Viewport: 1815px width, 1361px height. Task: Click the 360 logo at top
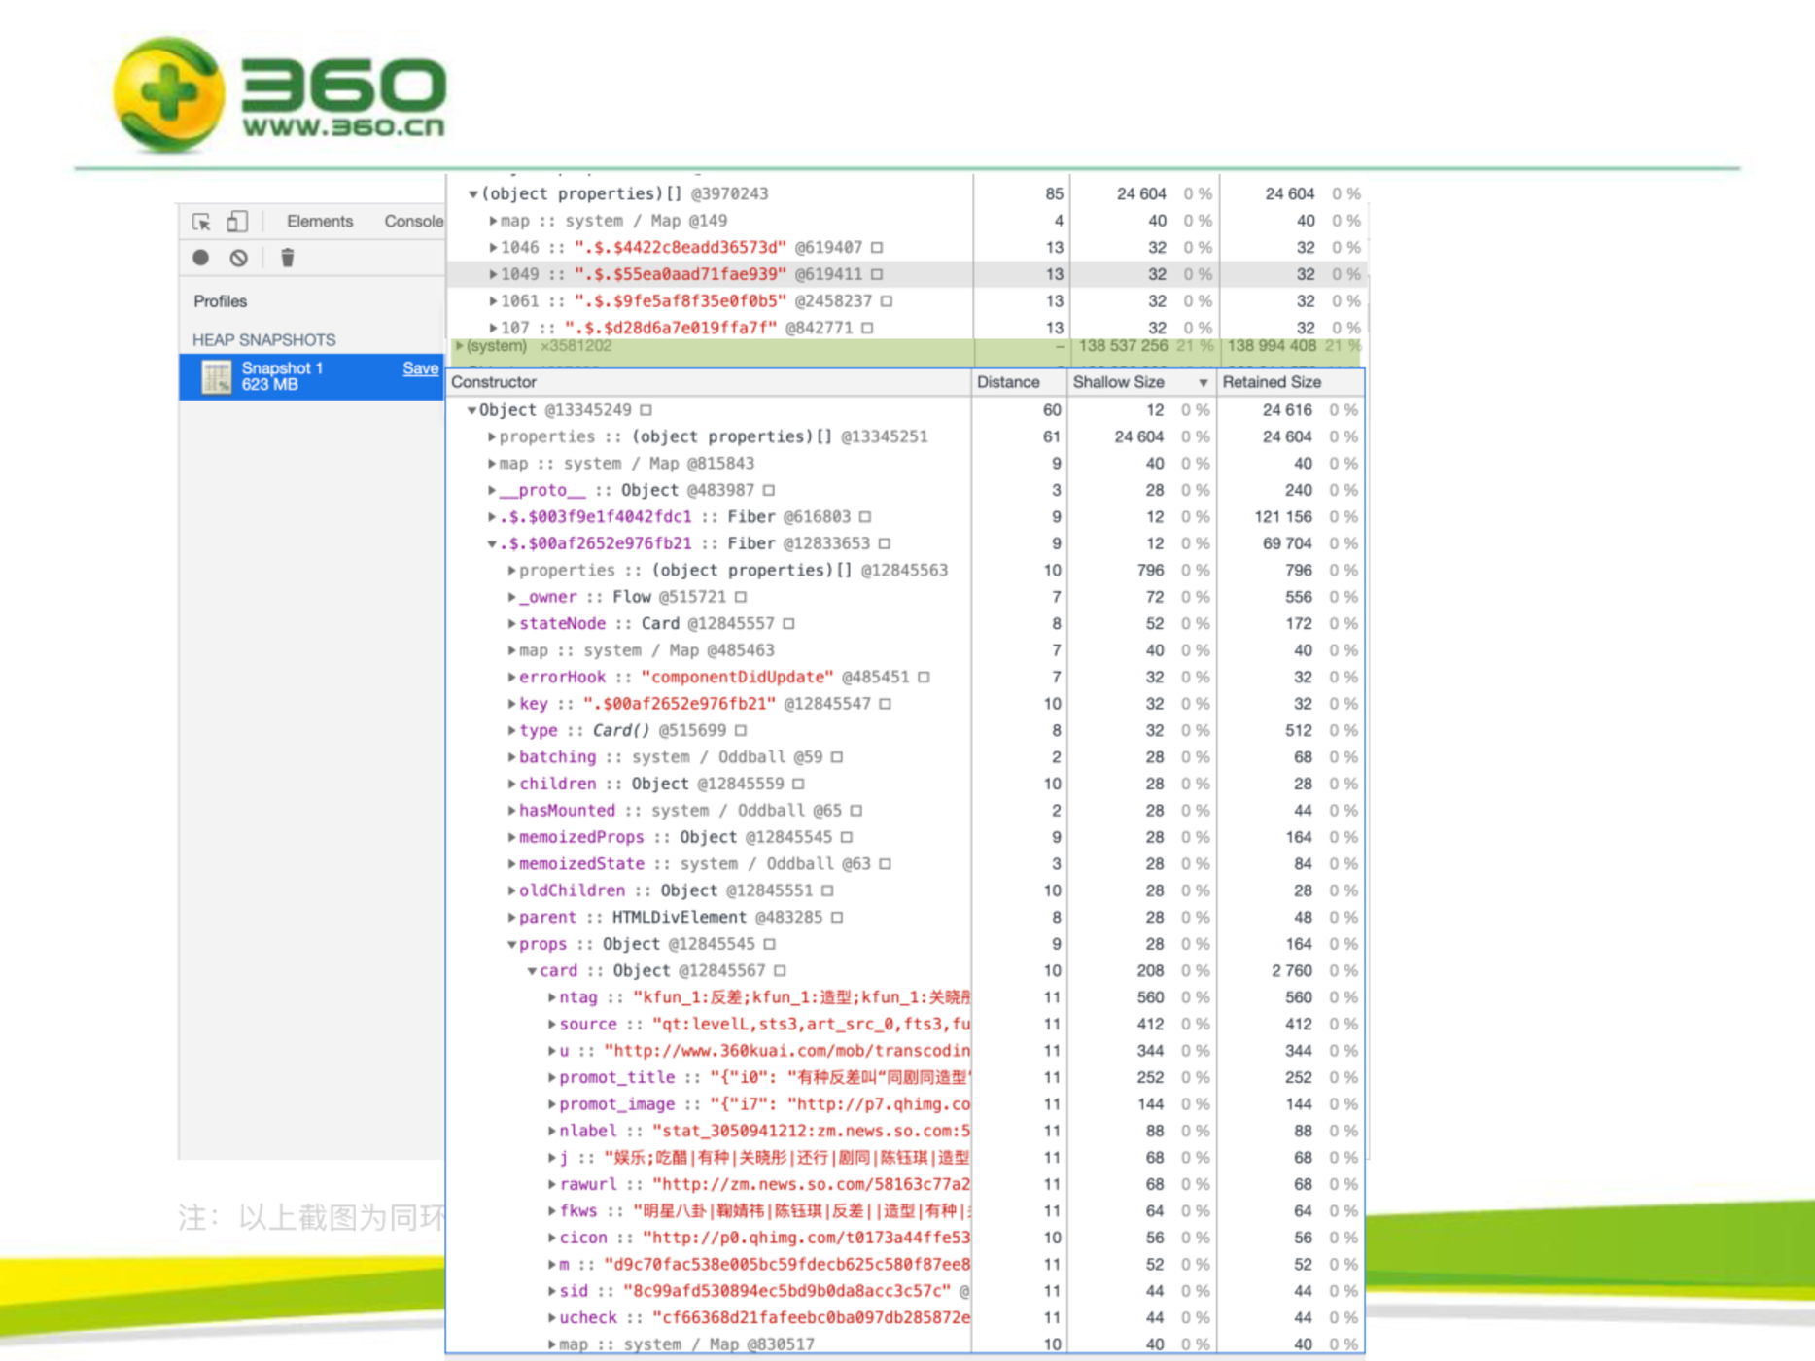tap(279, 95)
